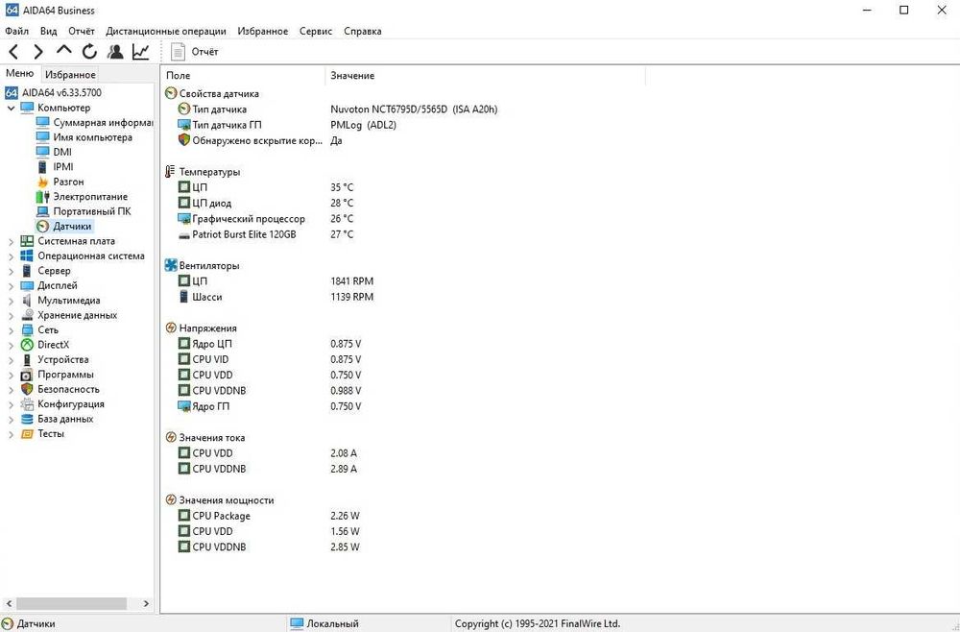
Task: Expand the DirectX tree node
Action: pyautogui.click(x=11, y=345)
